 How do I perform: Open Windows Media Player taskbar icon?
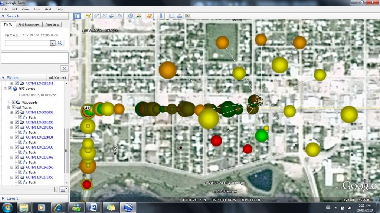pyautogui.click(x=41, y=207)
